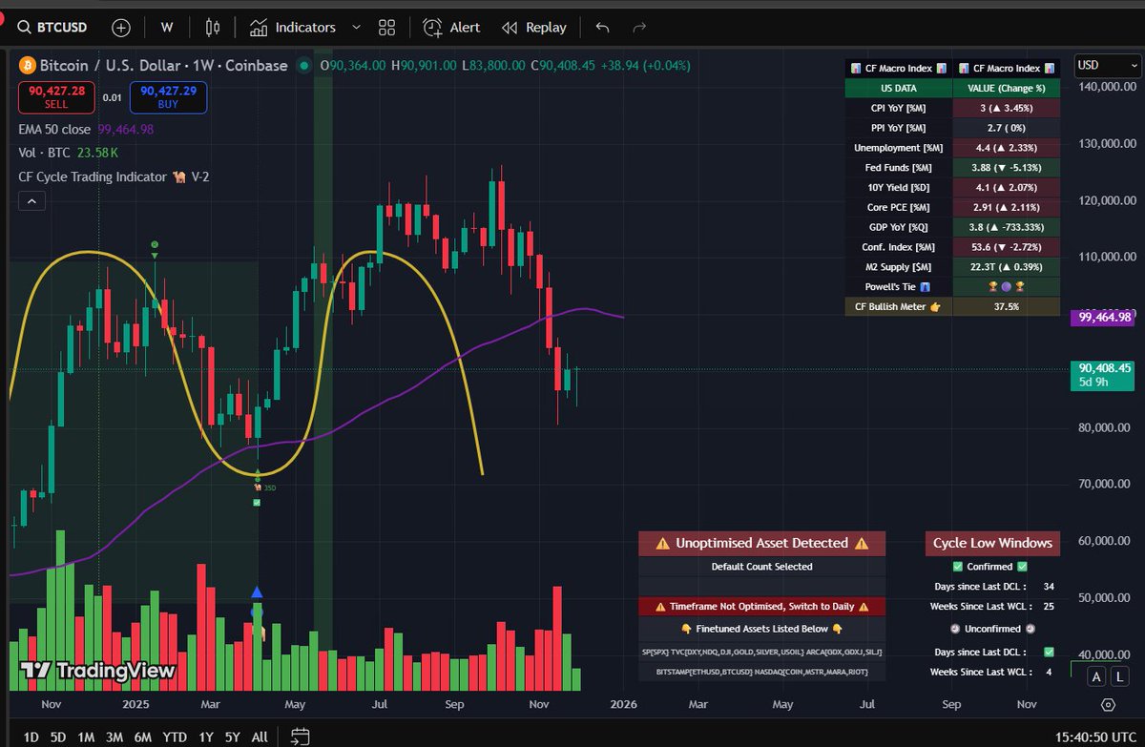
Task: Redo the chart action
Action: click(x=639, y=28)
